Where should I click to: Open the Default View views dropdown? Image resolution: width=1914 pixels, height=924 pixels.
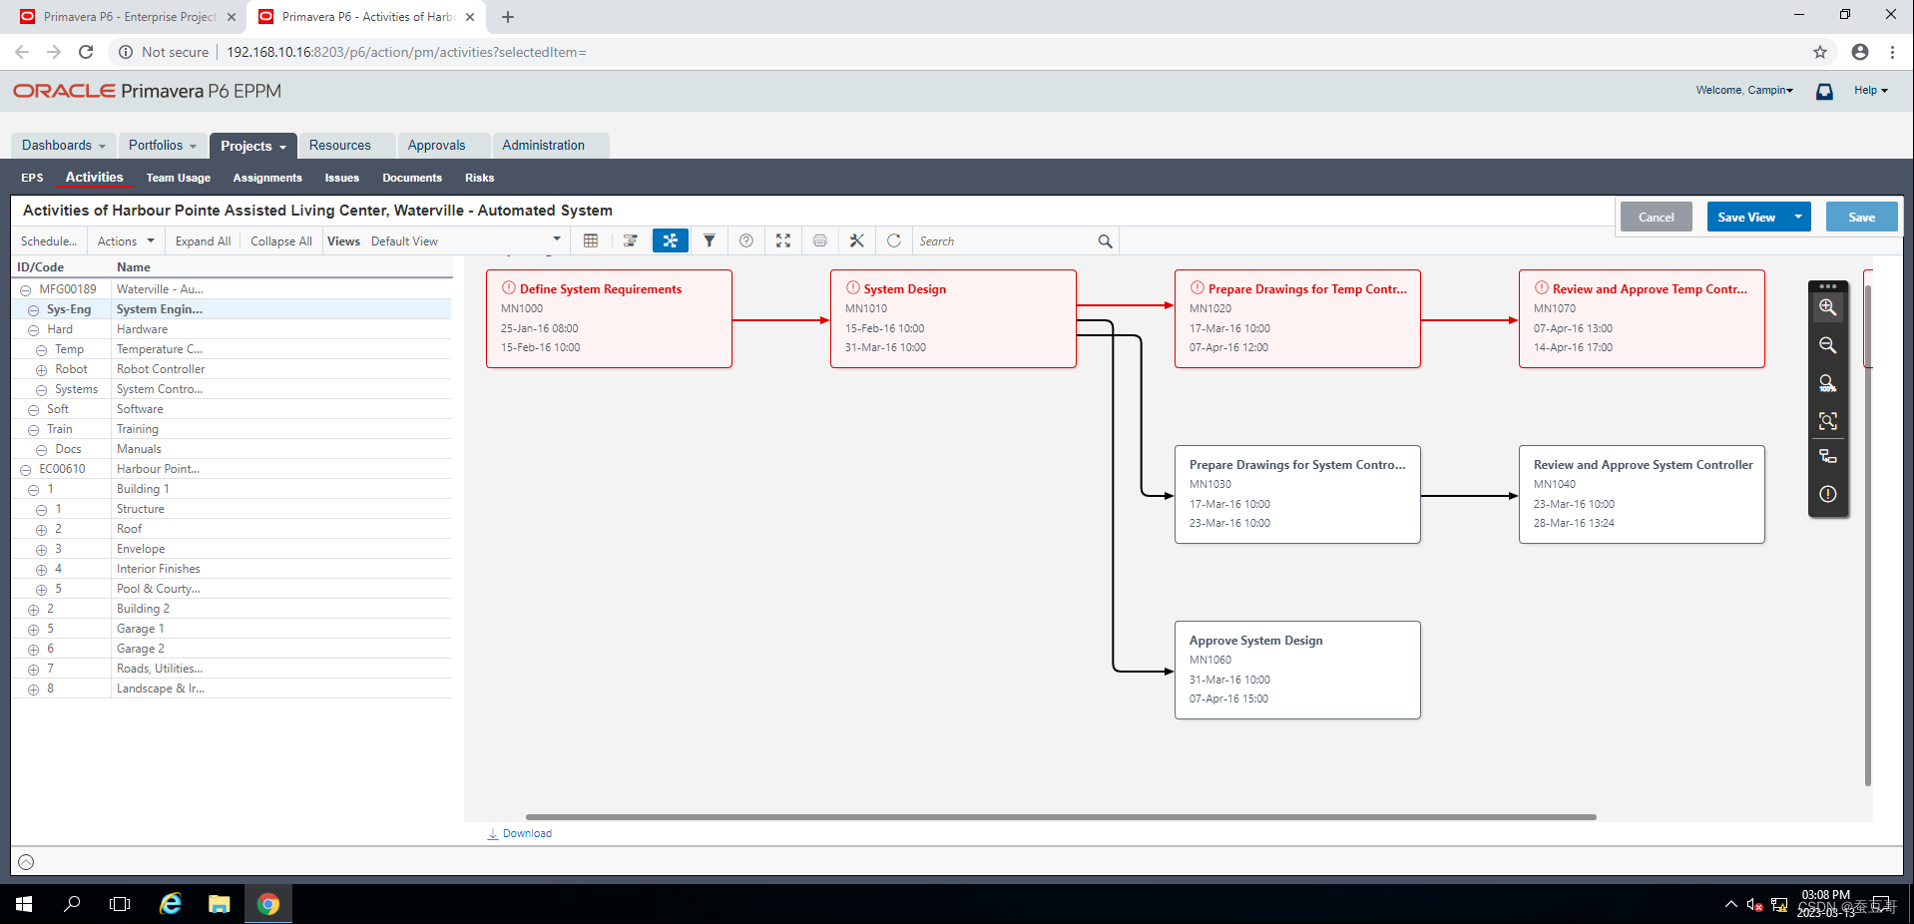click(x=465, y=241)
